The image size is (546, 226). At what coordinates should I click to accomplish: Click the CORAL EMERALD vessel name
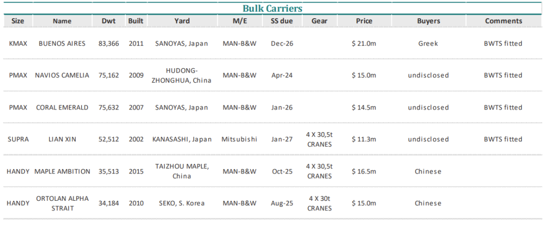click(62, 107)
